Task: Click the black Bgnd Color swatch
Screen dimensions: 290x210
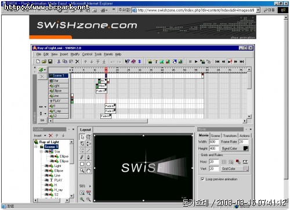Action: 245,149
